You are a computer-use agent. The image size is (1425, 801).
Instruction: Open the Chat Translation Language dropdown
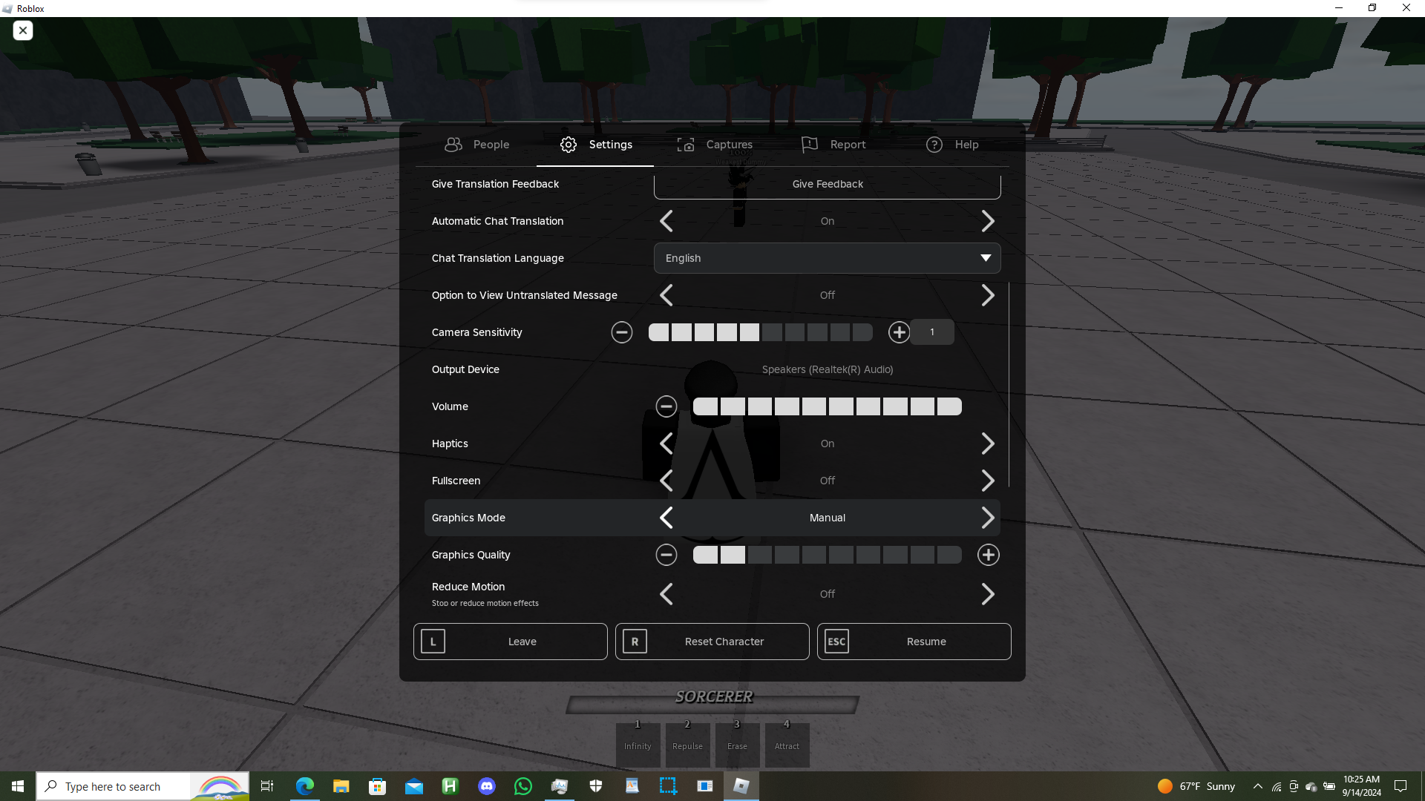coord(827,258)
